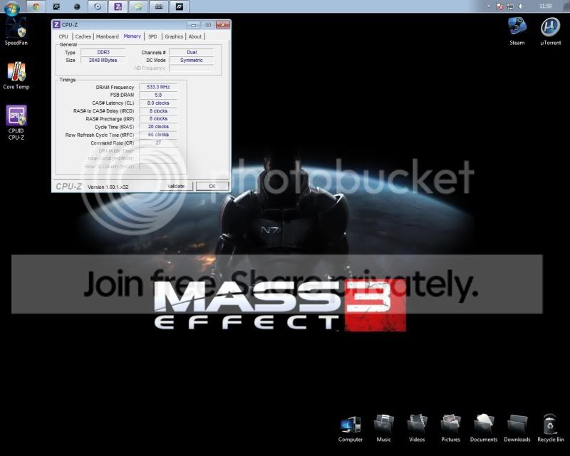Open the Downloads folder icon
Viewport: 570px width, 456px height.
click(517, 428)
